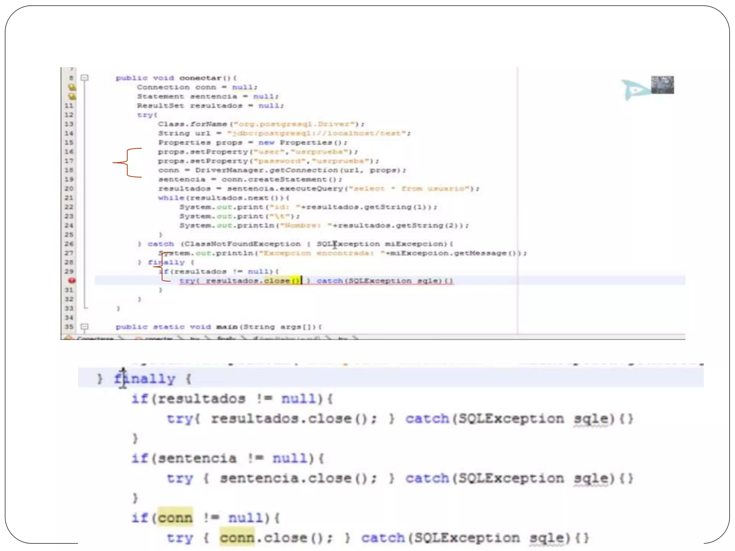
Task: Collapse the conectar() method fold
Action: (85, 77)
